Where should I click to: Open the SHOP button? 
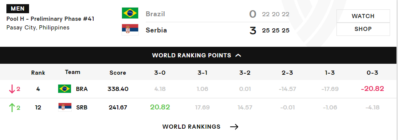(x=363, y=29)
